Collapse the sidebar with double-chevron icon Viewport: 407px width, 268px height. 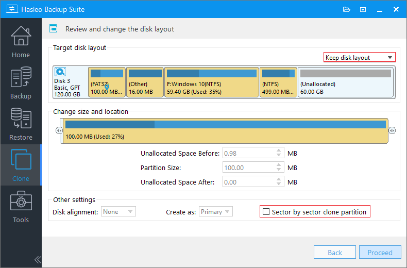point(38,259)
